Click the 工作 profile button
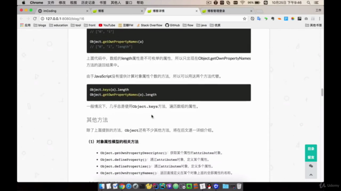Image resolution: width=341 pixels, height=191 pixels. (x=319, y=10)
